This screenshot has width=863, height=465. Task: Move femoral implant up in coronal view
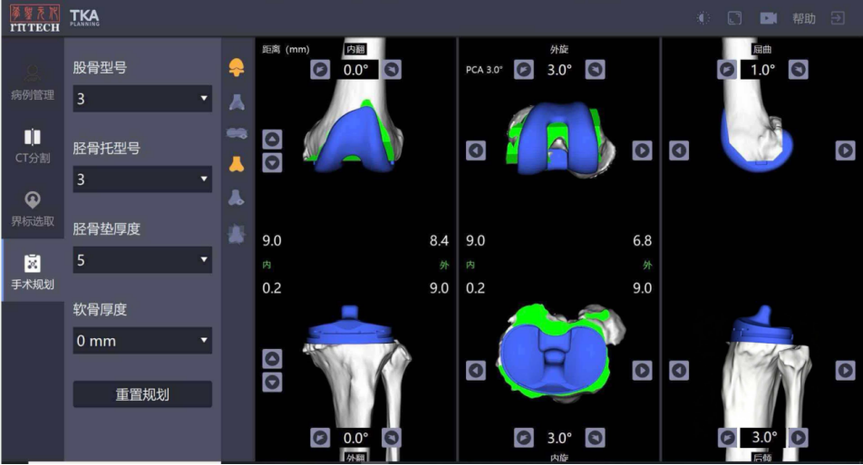pyautogui.click(x=273, y=140)
